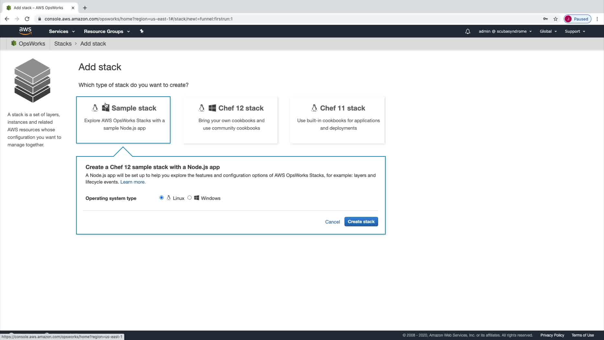Screen dimensions: 604x340
Task: Open the notifications bell
Action: tap(467, 31)
